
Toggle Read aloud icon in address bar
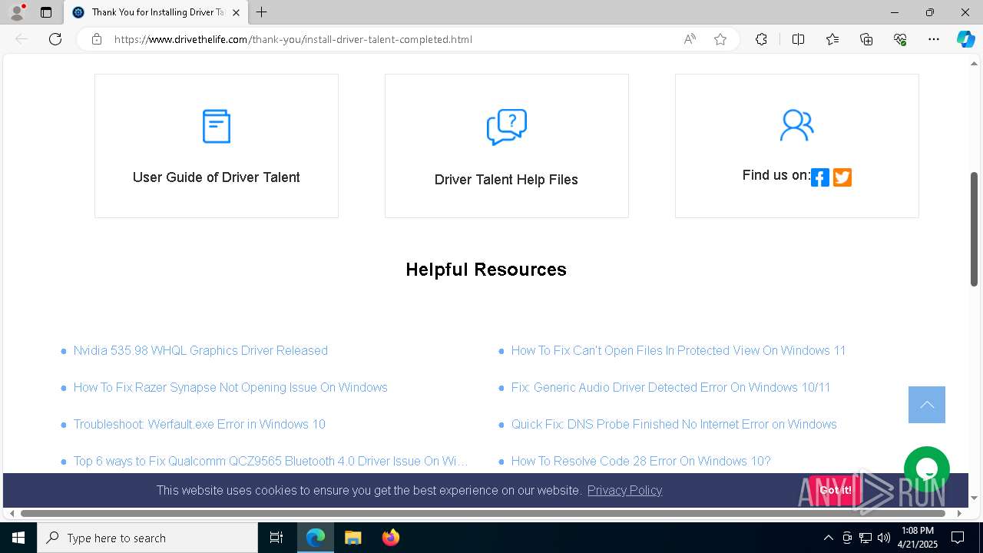click(690, 39)
